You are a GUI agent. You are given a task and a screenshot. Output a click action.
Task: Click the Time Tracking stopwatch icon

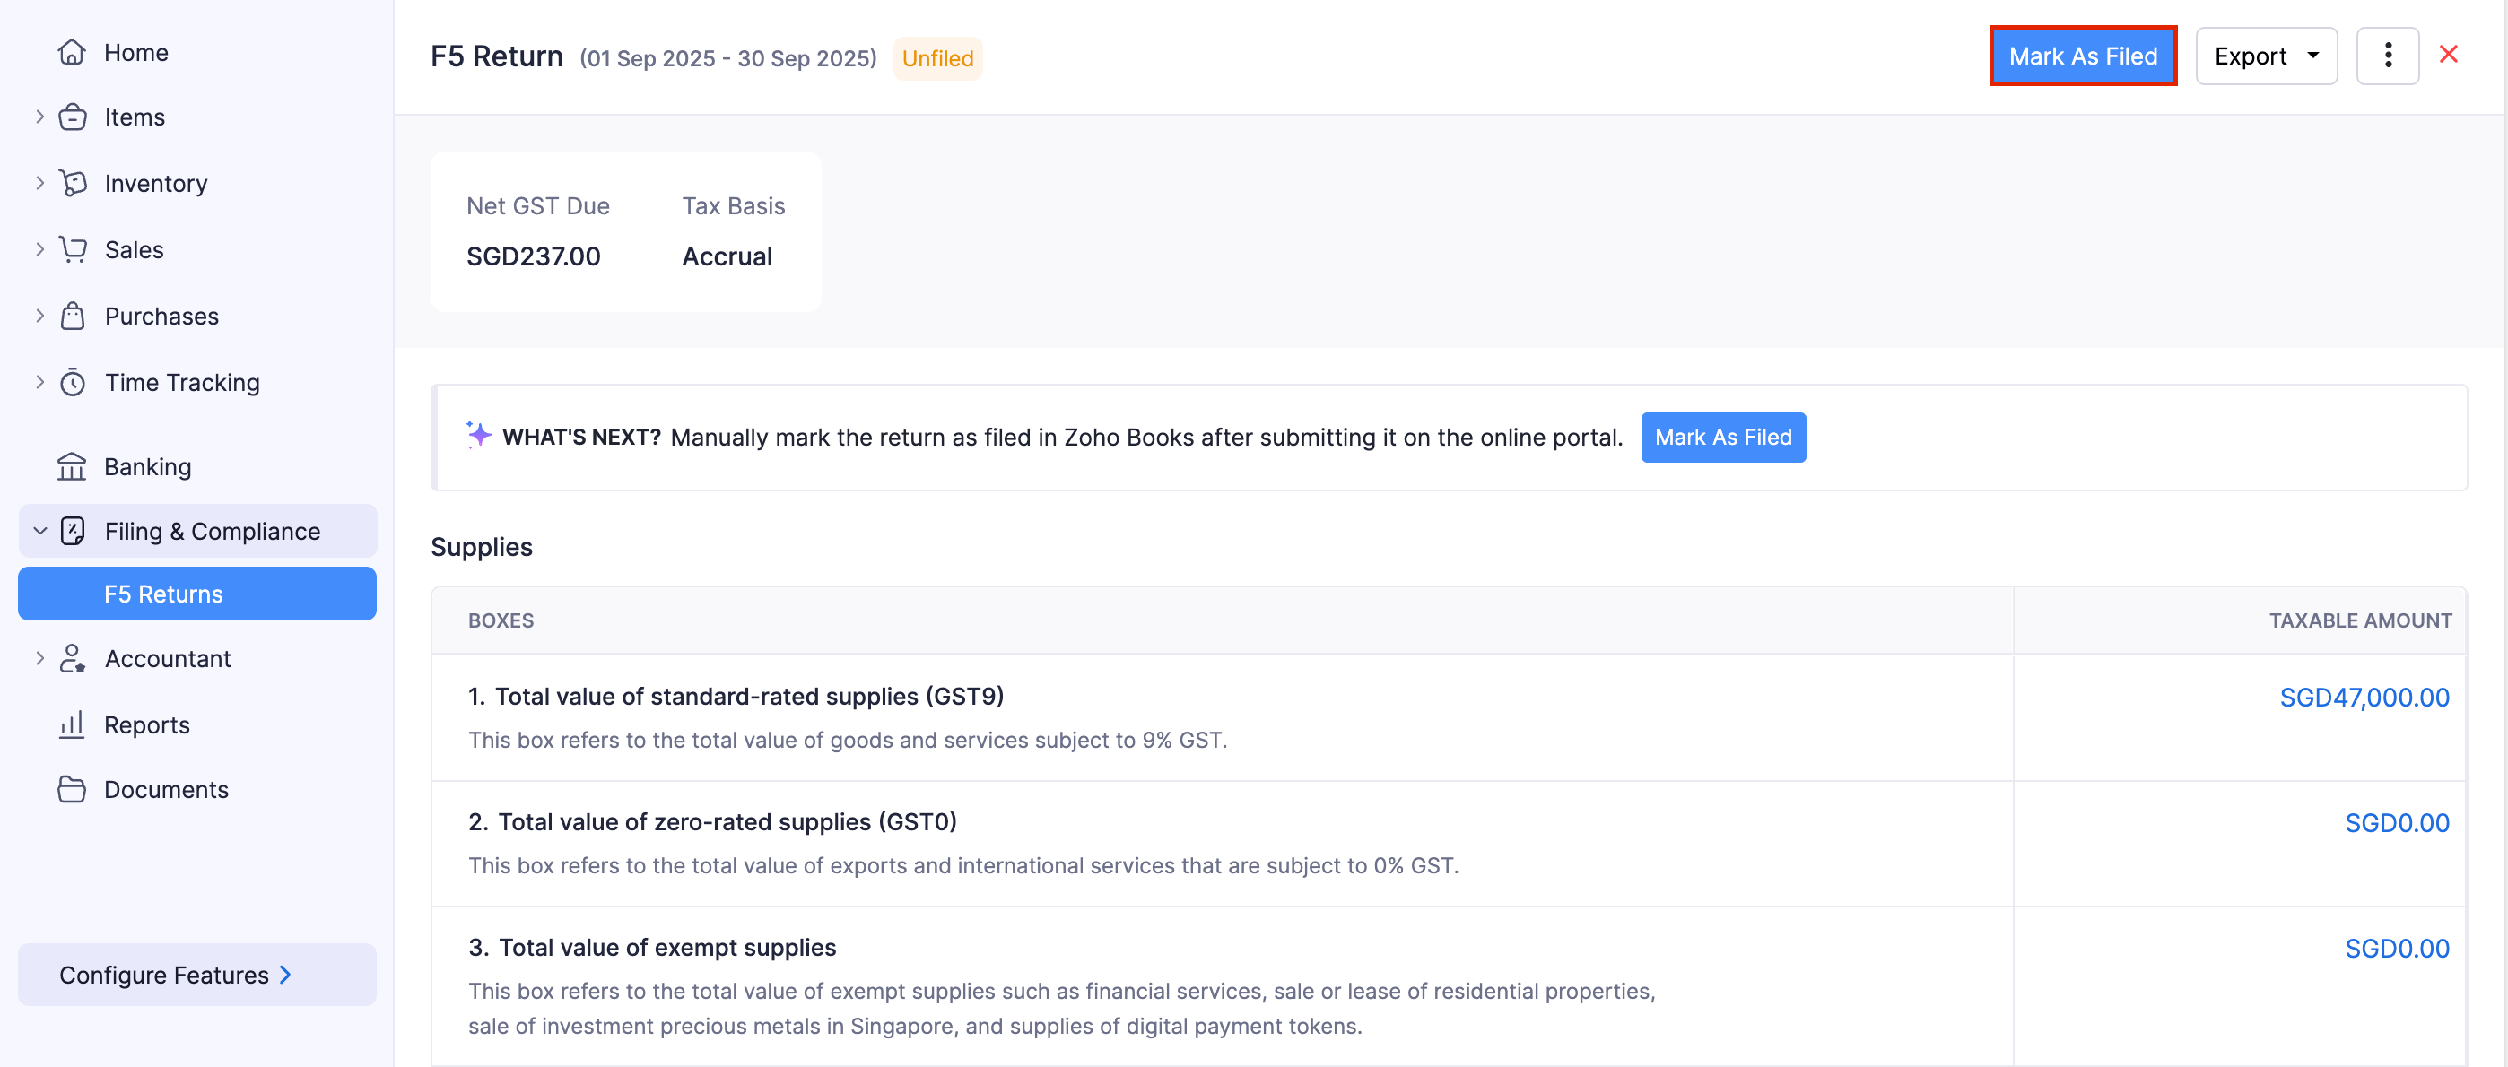72,383
